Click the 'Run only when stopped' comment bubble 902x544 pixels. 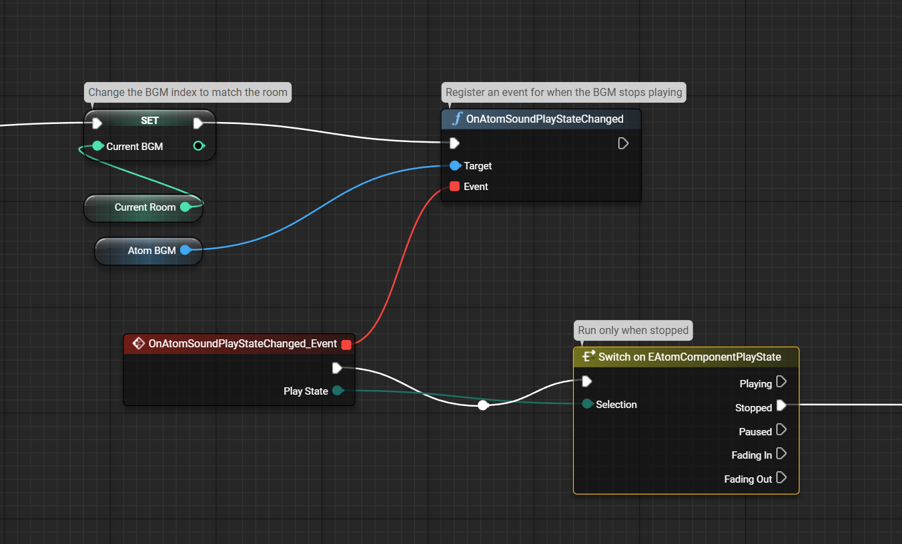[x=632, y=330]
